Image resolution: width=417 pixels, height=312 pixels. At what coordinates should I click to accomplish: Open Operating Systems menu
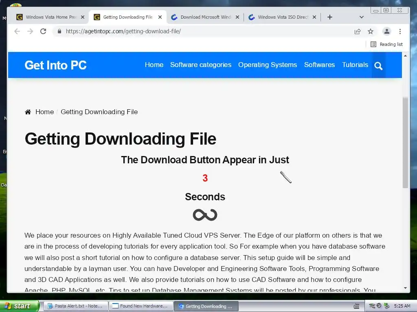coord(268,65)
